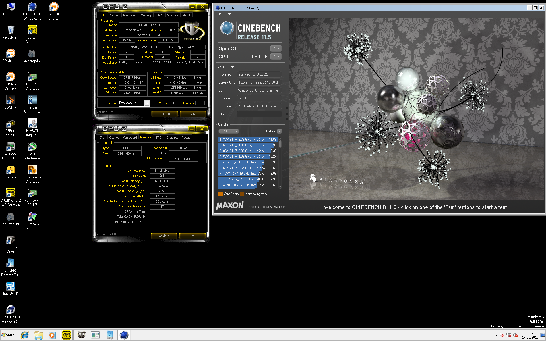Launch HWBOT Unigine icon
Viewport: 546px width, 341px height.
pyautogui.click(x=32, y=128)
